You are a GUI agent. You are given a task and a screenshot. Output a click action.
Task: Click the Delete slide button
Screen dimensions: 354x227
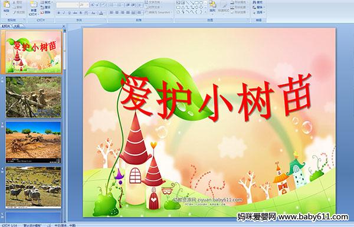46,12
